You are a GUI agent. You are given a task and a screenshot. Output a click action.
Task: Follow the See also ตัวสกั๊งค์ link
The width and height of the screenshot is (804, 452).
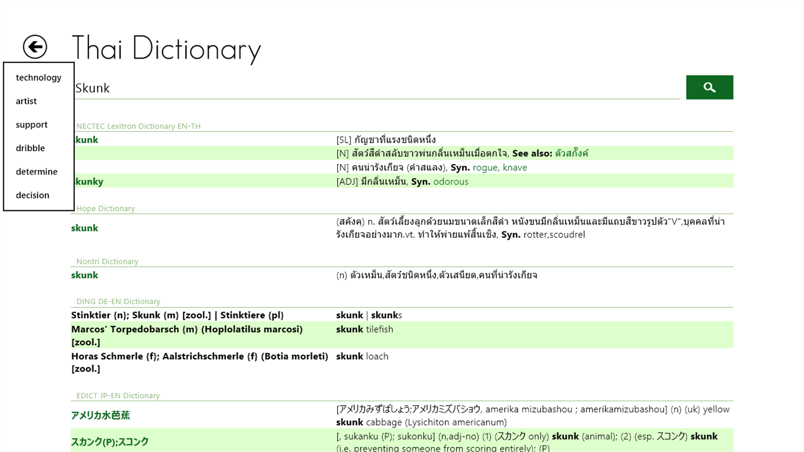pos(571,153)
